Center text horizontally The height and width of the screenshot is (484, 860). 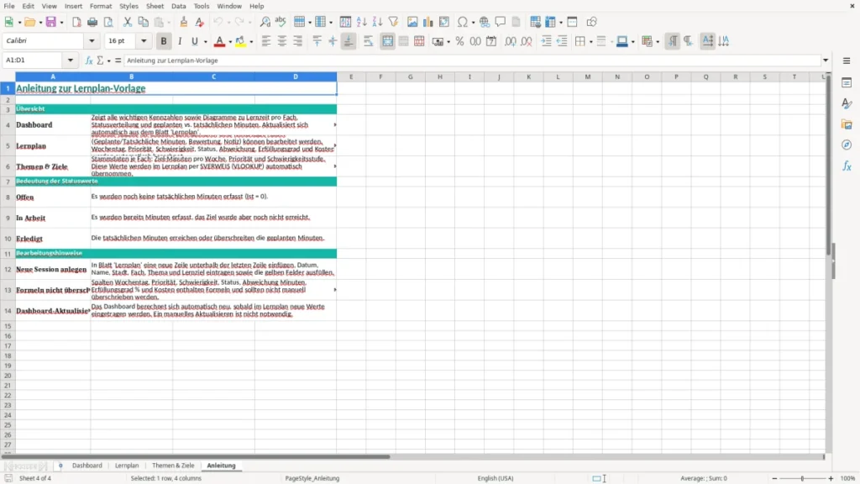click(x=282, y=41)
